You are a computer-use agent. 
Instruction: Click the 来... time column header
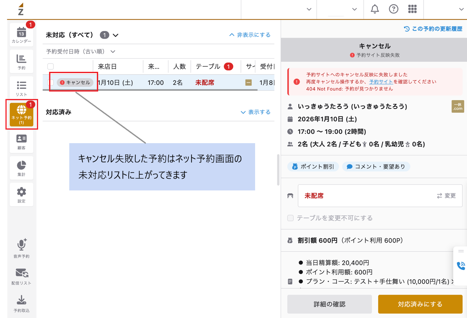pos(154,66)
